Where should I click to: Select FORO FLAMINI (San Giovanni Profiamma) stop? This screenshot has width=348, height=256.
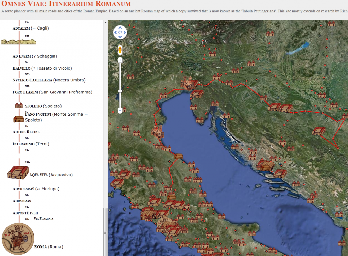[52, 92]
